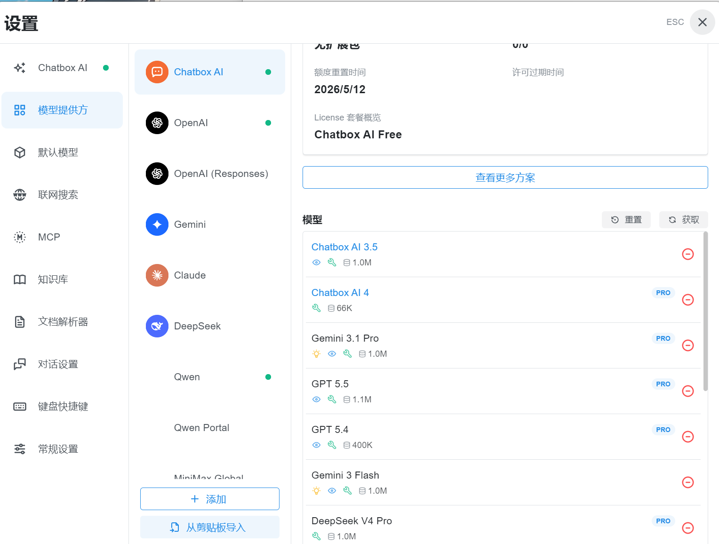Image resolution: width=719 pixels, height=544 pixels.
Task: Open the 知识库 settings section
Action: tap(62, 280)
